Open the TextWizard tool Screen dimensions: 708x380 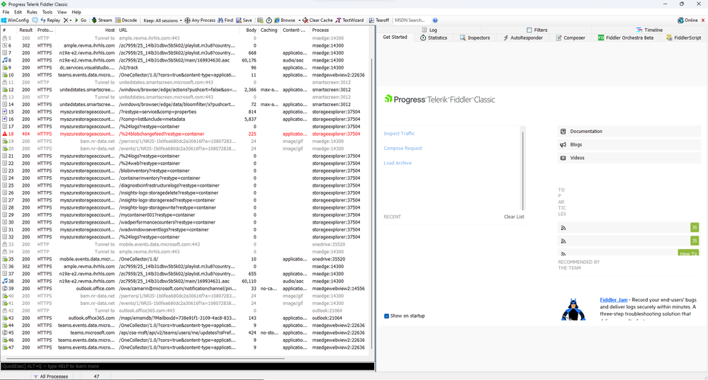[349, 21]
